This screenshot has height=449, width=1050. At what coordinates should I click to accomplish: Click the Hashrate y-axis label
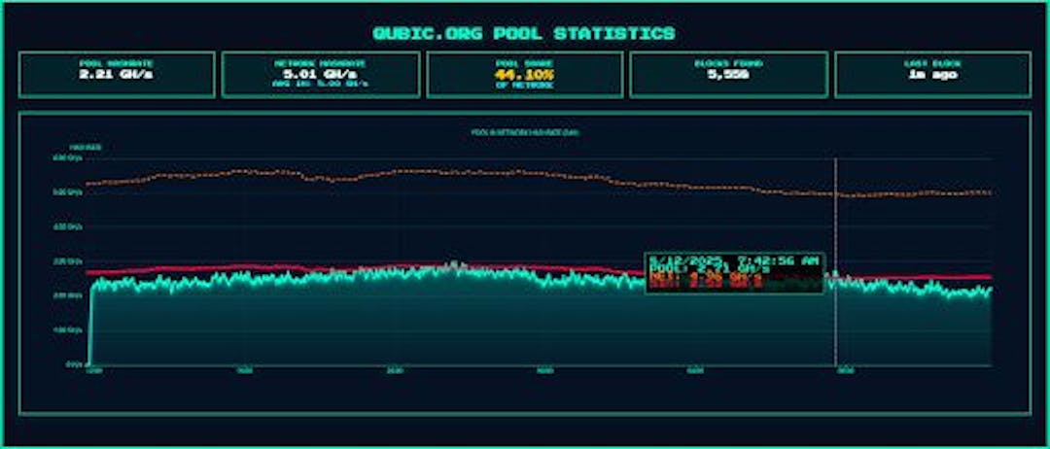click(85, 147)
